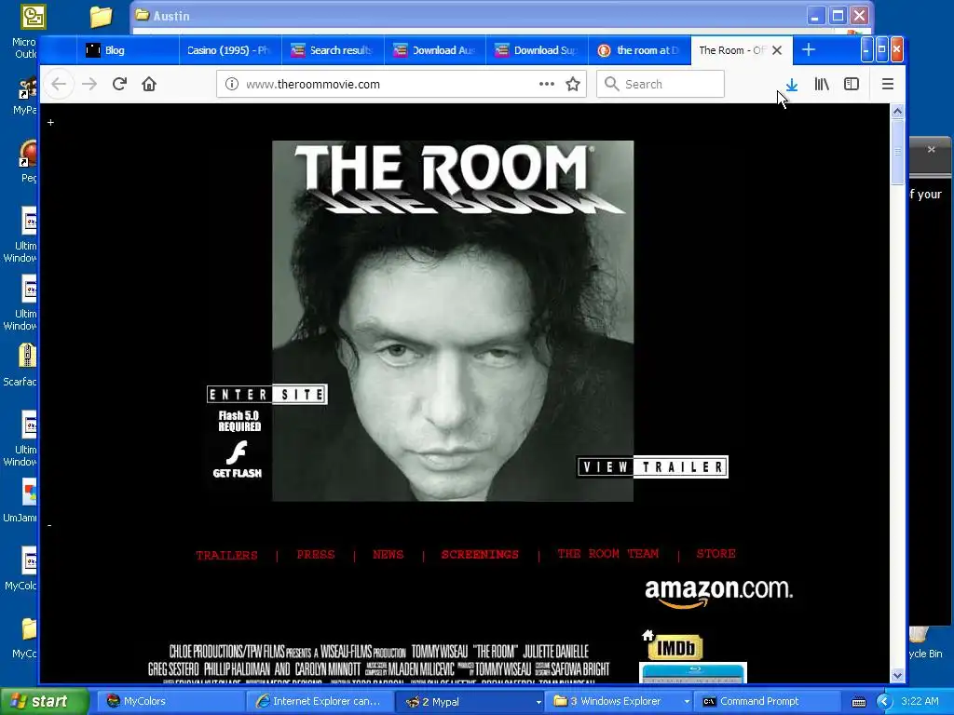
Task: Show site information for theroommovie.com
Action: point(231,84)
